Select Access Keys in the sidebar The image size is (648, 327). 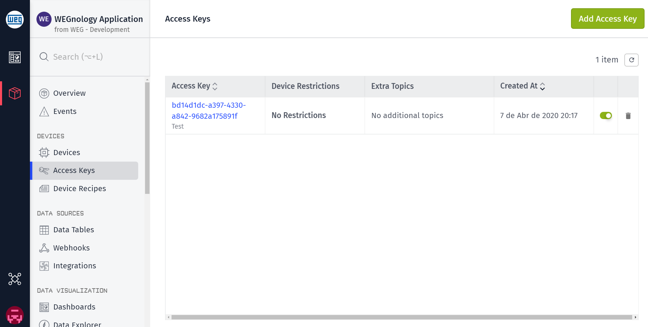click(85, 171)
